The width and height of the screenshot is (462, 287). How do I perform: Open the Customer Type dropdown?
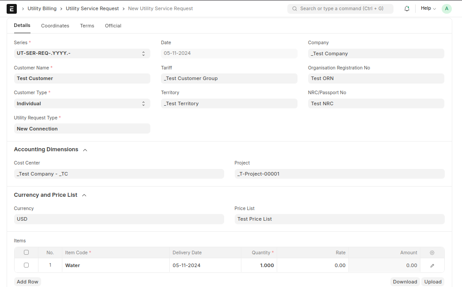[x=82, y=103]
